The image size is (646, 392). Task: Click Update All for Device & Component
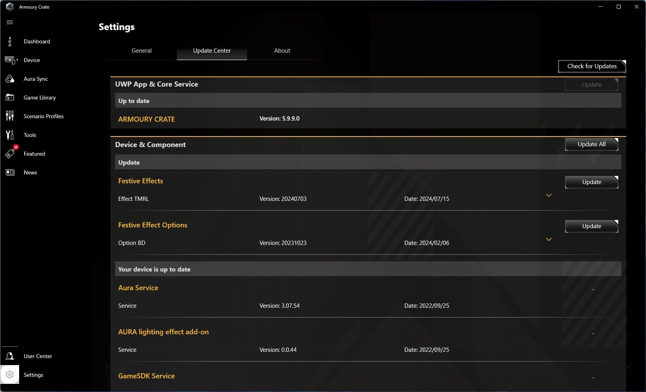[x=592, y=144]
